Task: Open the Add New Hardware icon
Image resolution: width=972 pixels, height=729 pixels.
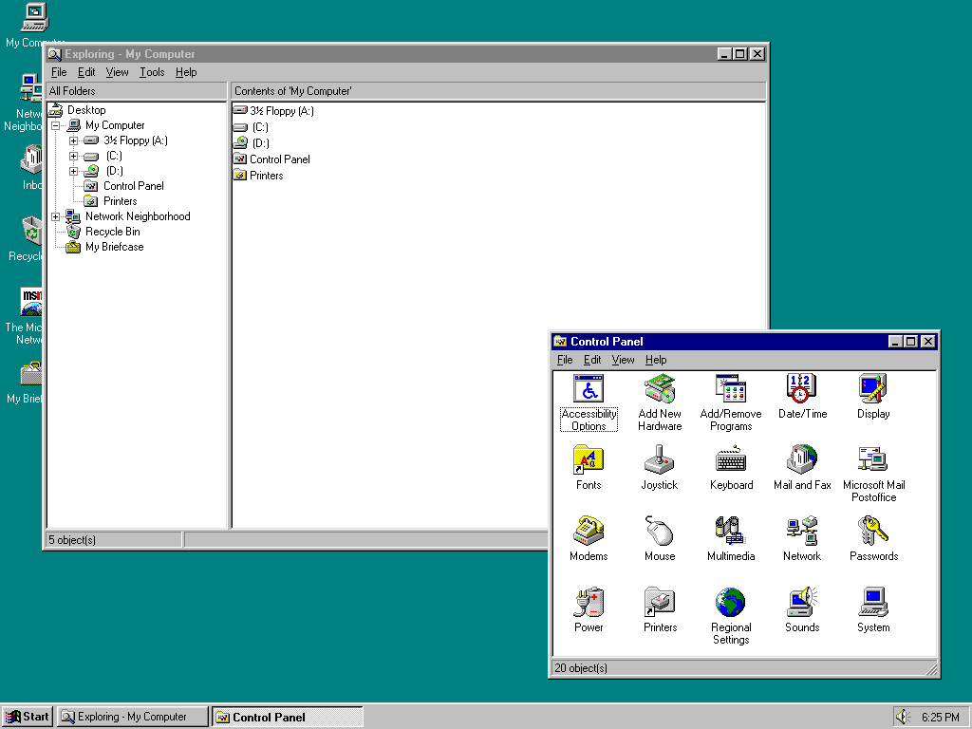Action: click(x=660, y=389)
